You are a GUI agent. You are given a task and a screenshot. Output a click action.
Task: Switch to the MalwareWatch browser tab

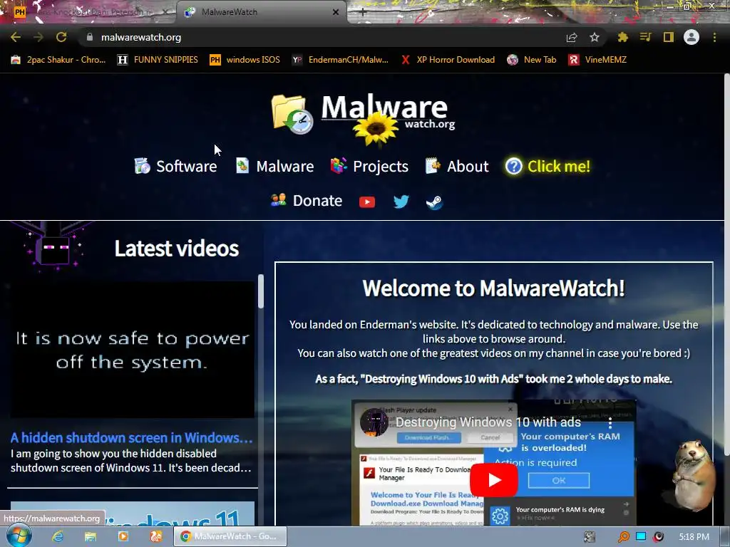(x=261, y=12)
